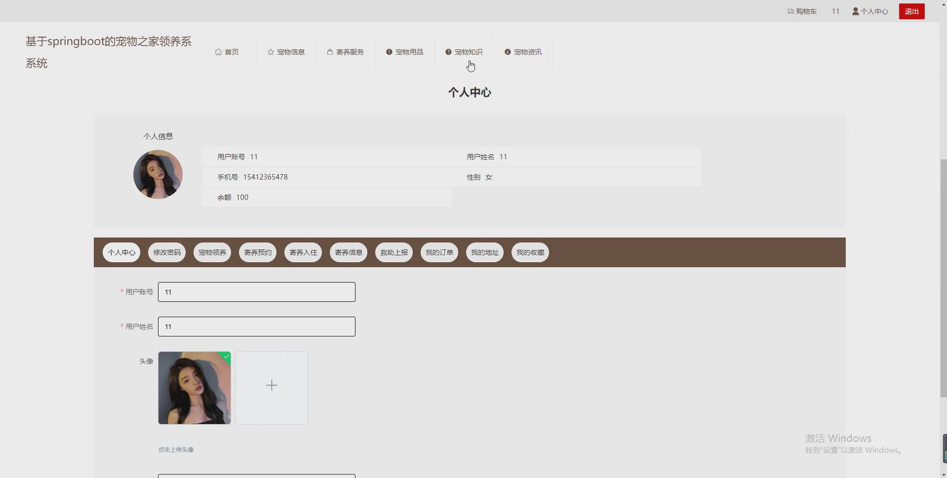Switch to the 修改密码 tab
This screenshot has height=478, width=947.
(x=167, y=252)
